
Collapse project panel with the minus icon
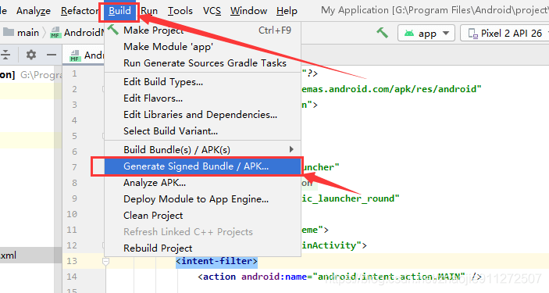coord(52,55)
